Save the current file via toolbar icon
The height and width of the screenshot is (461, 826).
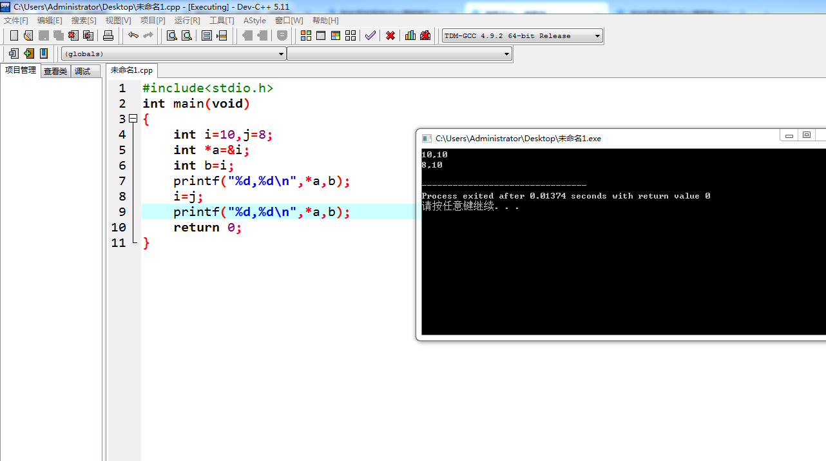tap(43, 35)
